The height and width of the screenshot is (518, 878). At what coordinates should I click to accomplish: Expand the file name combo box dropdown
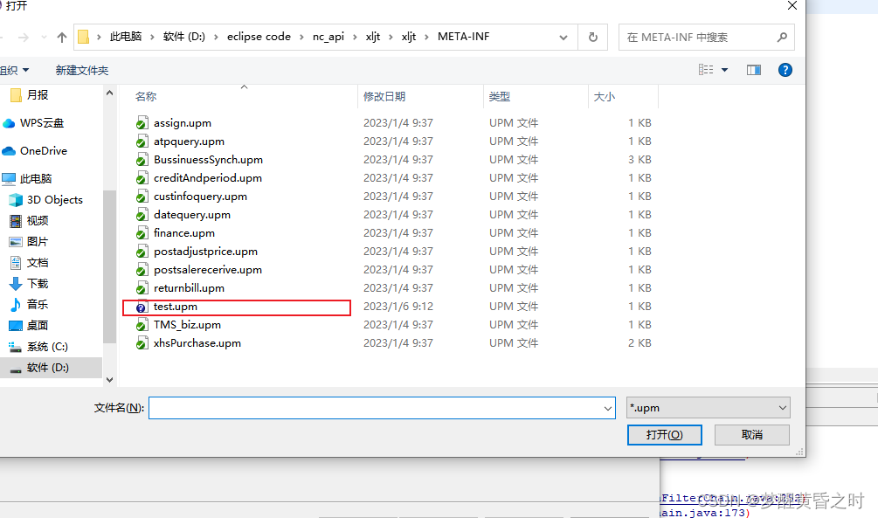point(608,407)
